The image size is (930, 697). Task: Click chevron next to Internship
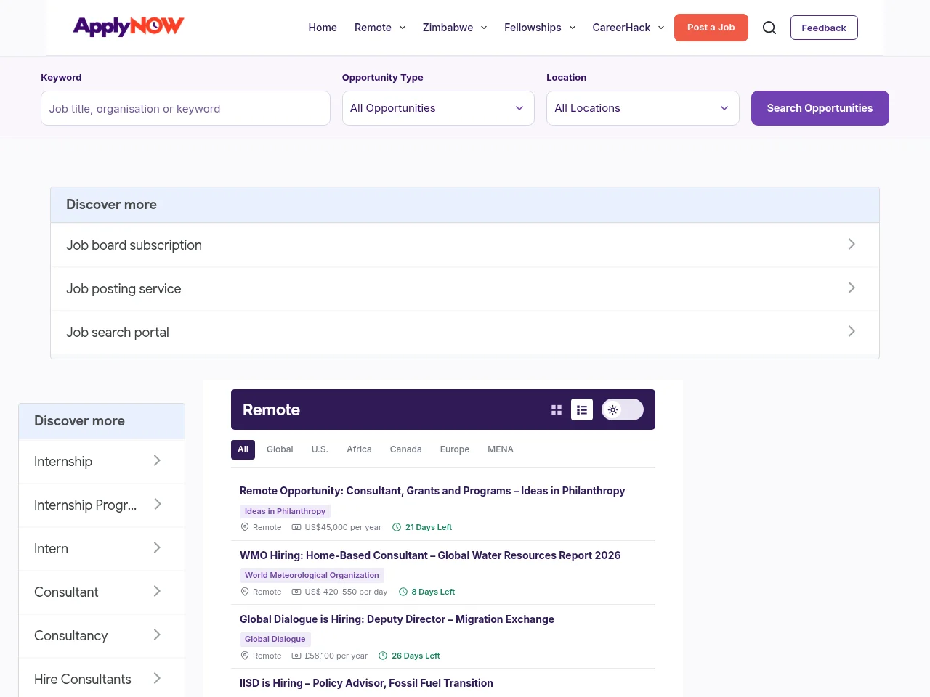click(x=157, y=460)
